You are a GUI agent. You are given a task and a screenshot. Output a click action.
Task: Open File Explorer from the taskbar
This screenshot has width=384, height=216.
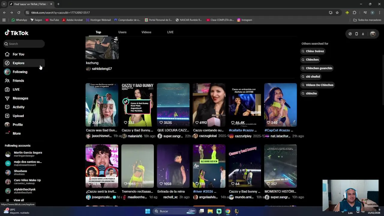coord(210,211)
